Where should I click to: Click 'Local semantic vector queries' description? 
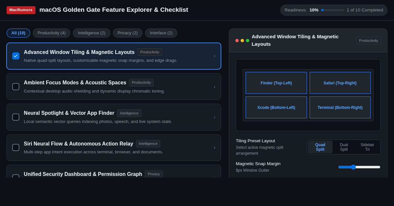tap(98, 122)
